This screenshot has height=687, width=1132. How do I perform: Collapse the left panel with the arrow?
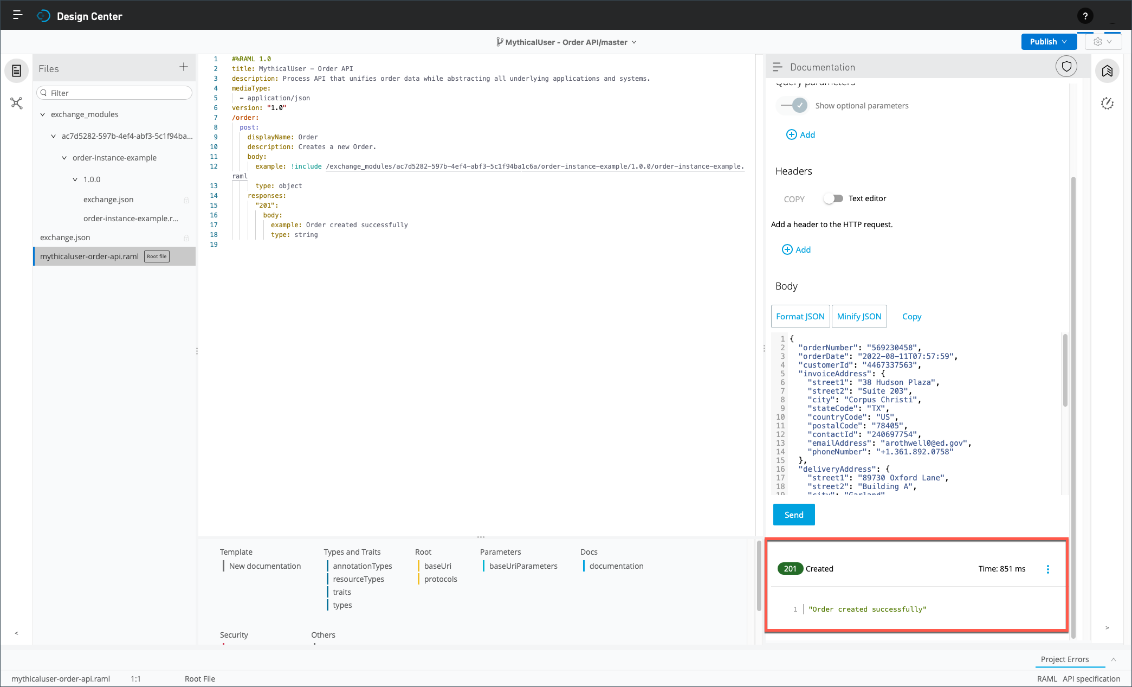coord(16,633)
